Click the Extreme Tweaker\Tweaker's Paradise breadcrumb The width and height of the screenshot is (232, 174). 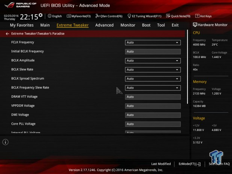38,34
